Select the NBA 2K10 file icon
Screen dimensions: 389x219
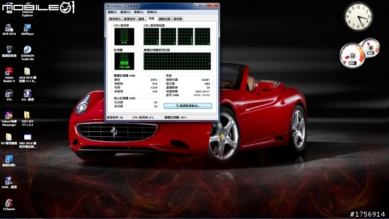[27, 141]
